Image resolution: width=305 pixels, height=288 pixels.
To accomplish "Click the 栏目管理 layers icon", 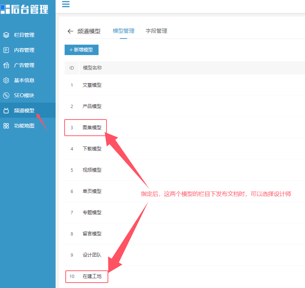I will point(6,35).
